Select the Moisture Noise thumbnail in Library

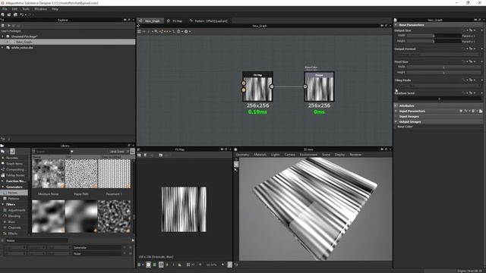(x=49, y=174)
